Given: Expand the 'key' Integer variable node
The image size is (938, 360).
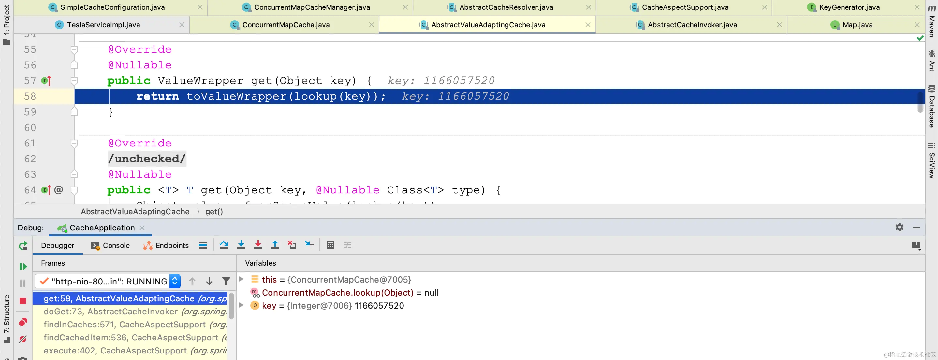Looking at the screenshot, I should [241, 305].
